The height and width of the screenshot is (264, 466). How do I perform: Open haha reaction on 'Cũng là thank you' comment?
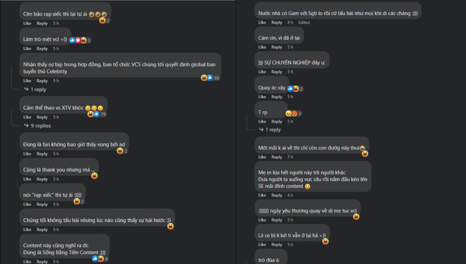point(94,175)
